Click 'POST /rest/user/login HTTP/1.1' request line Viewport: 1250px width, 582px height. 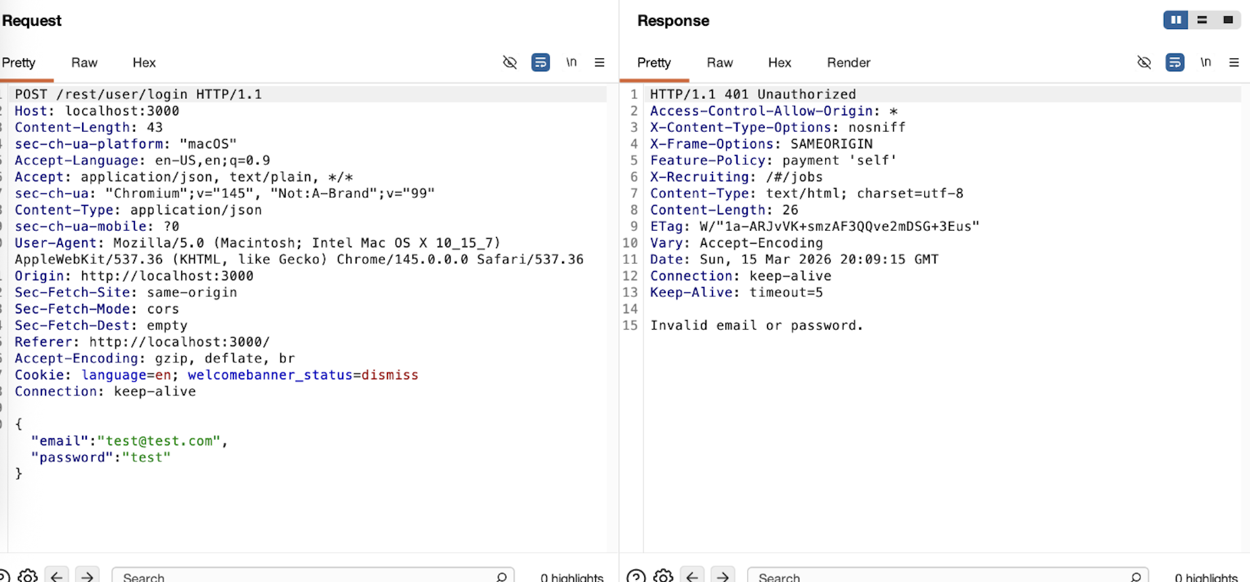138,94
